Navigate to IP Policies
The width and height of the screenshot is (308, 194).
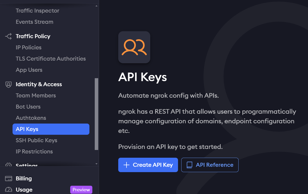(x=29, y=47)
